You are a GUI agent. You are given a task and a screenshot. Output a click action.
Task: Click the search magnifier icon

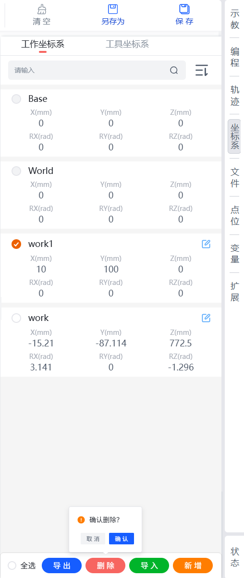174,70
